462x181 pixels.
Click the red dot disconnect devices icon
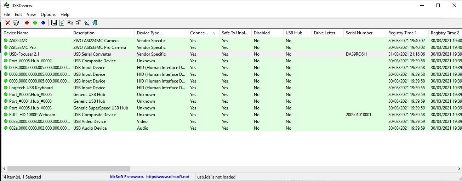point(27,23)
